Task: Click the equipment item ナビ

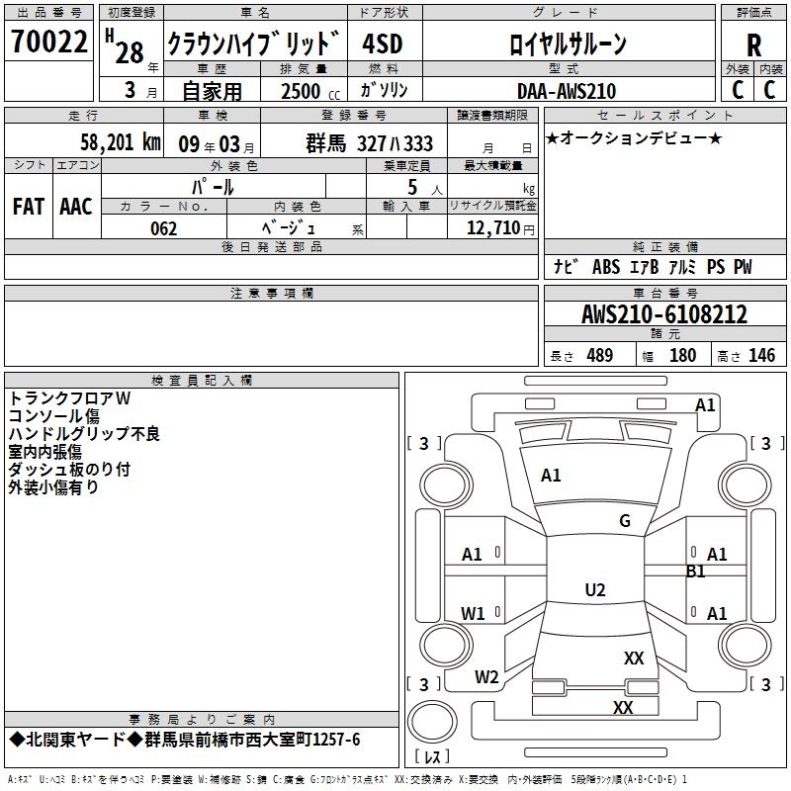Action: tap(566, 266)
